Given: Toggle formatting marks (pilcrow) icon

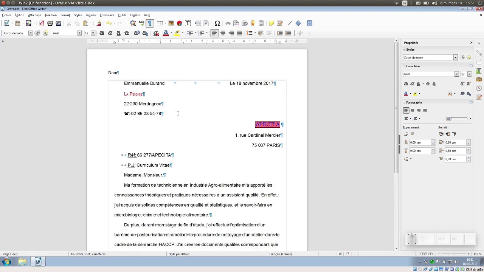Looking at the screenshot, I should [x=150, y=23].
